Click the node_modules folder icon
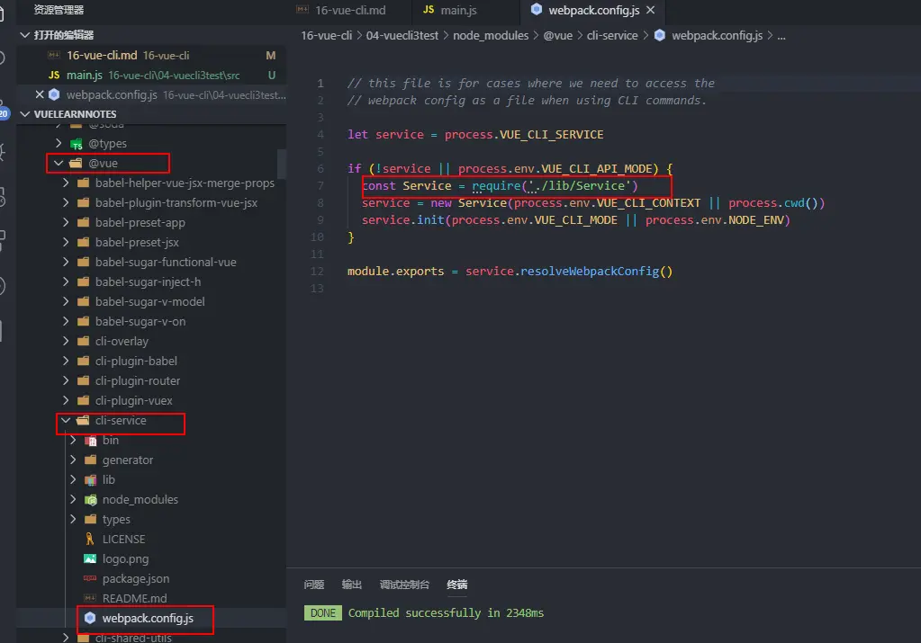 tap(90, 500)
